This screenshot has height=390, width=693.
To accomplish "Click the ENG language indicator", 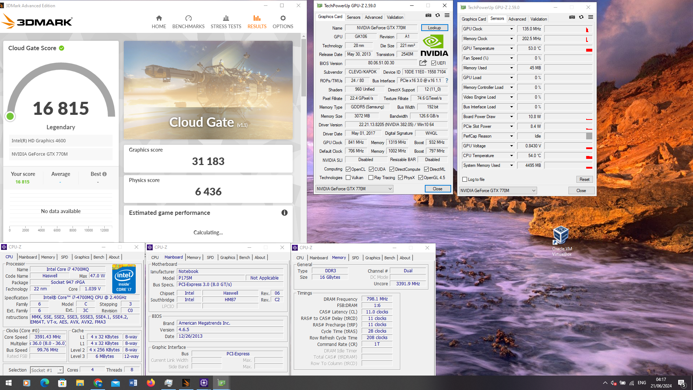I will (x=642, y=383).
